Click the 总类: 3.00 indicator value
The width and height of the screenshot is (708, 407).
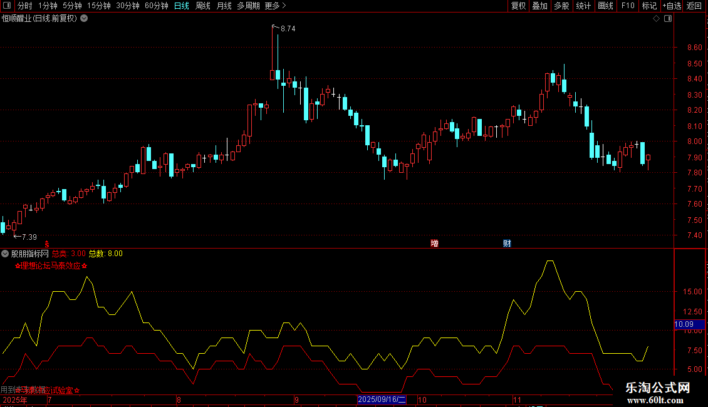point(69,254)
